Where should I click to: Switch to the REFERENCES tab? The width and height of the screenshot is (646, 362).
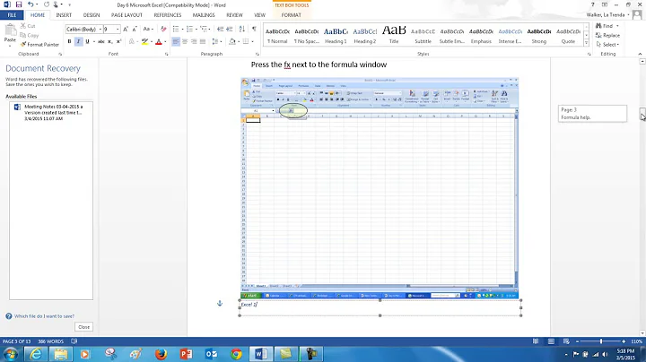point(168,15)
